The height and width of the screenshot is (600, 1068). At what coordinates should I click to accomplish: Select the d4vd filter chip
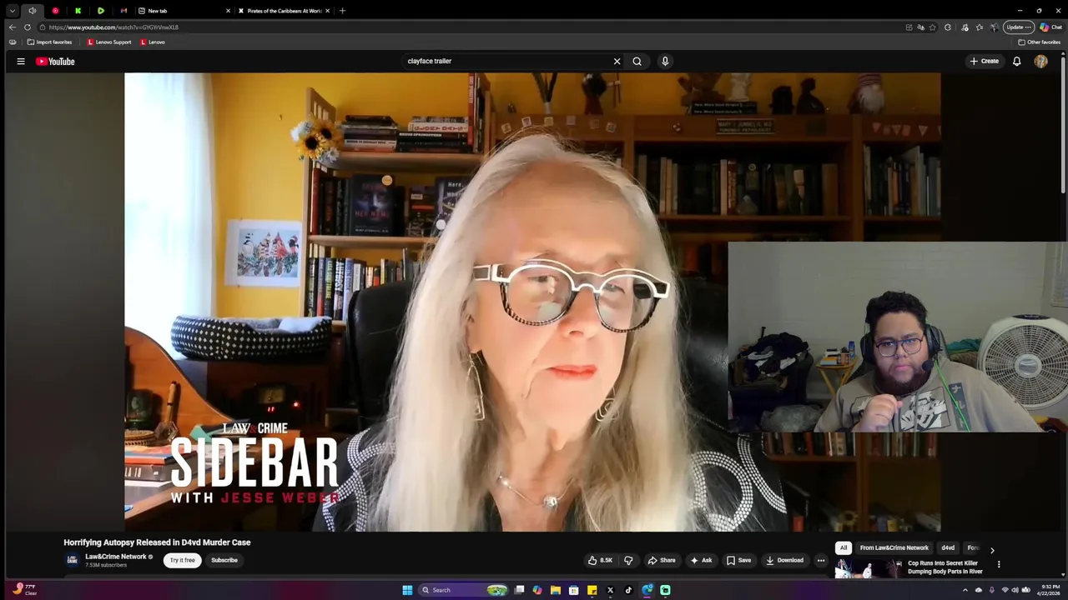tap(948, 547)
